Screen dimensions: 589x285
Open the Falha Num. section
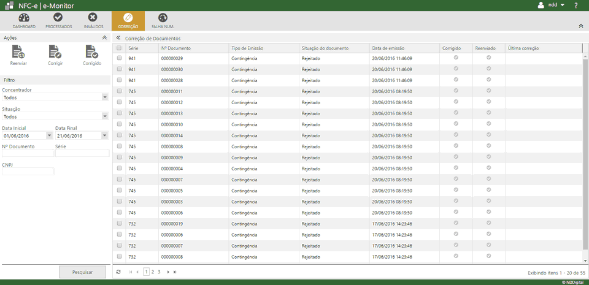click(163, 21)
